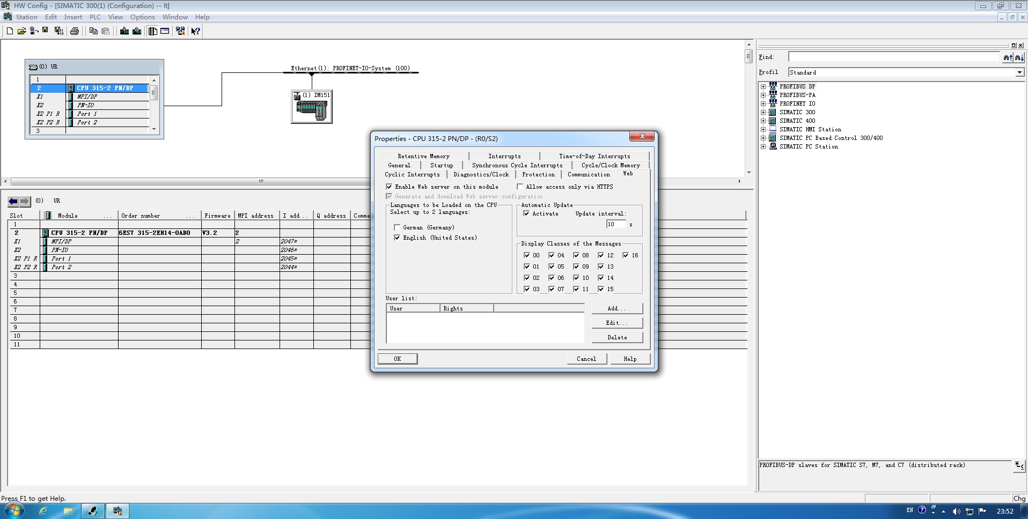Expand the SIMATIC 400 catalog node

tap(763, 121)
